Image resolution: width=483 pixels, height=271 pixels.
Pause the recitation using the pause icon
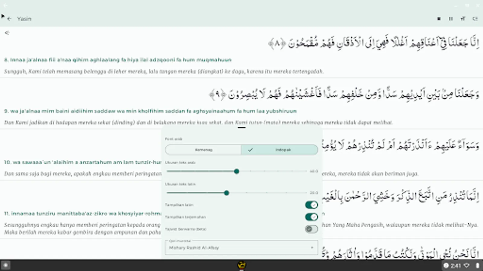click(x=450, y=19)
